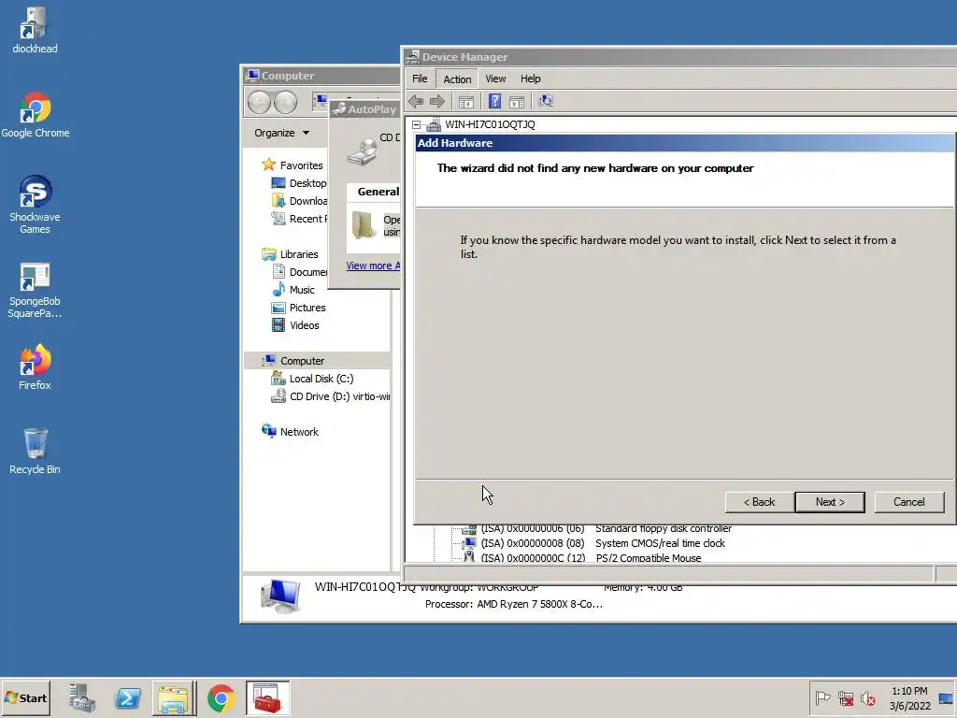Open the diockhead desktop shortcut
The height and width of the screenshot is (718, 957).
(35, 31)
